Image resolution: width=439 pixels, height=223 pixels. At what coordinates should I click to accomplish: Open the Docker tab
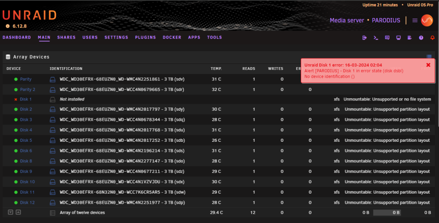[172, 37]
